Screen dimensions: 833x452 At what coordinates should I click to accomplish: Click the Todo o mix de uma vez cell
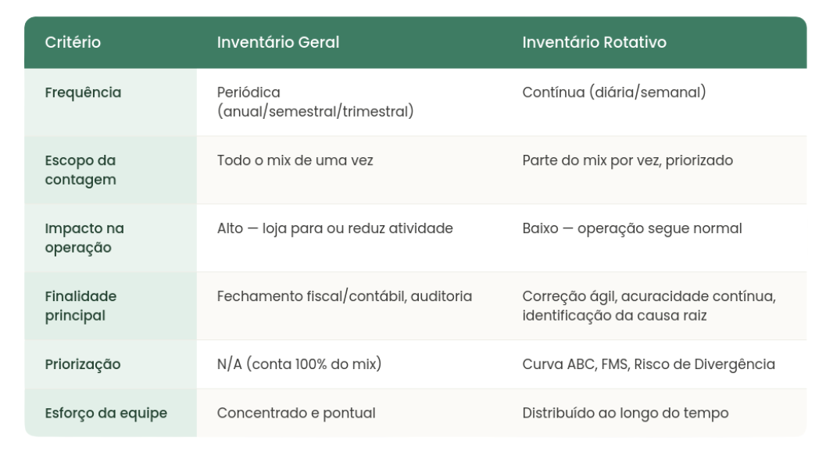pos(295,160)
